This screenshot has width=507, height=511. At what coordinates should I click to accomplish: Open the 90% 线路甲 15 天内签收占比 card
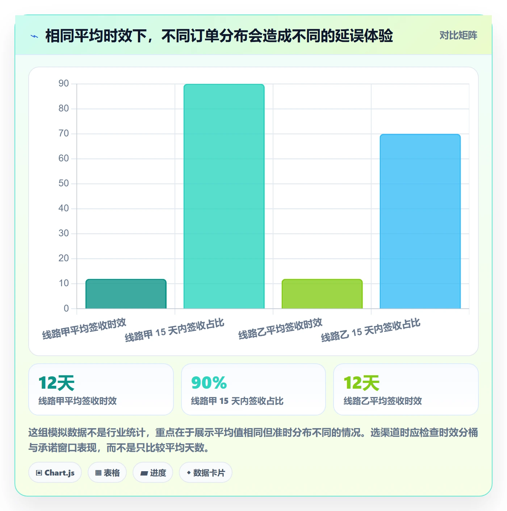253,389
